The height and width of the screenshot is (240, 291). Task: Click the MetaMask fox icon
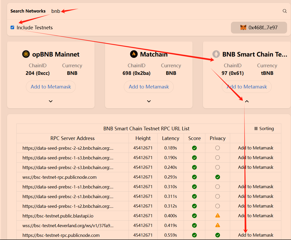243,27
